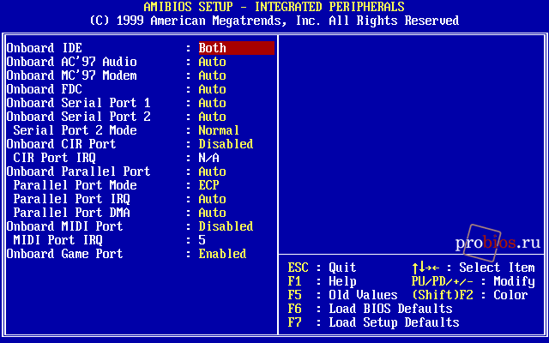Select Auto value for Parallel Port IRQ
The width and height of the screenshot is (549, 343).
coord(212,199)
